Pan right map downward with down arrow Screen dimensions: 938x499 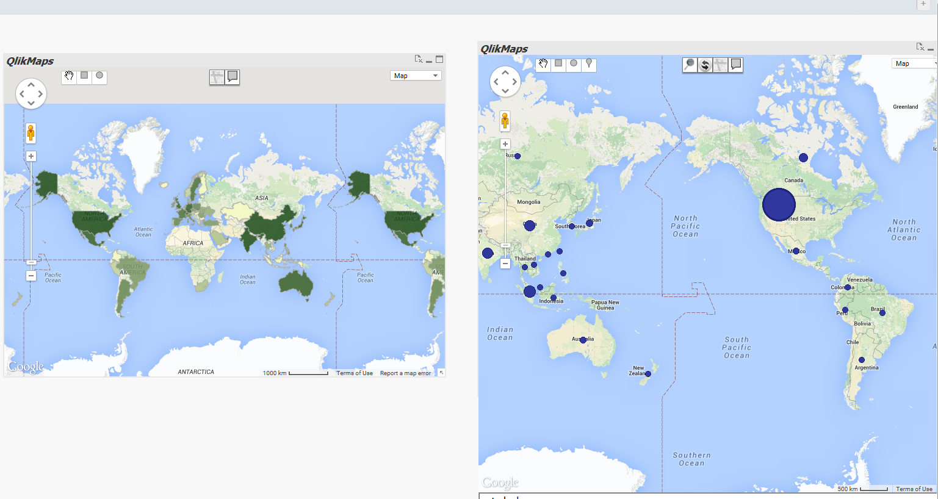(505, 91)
